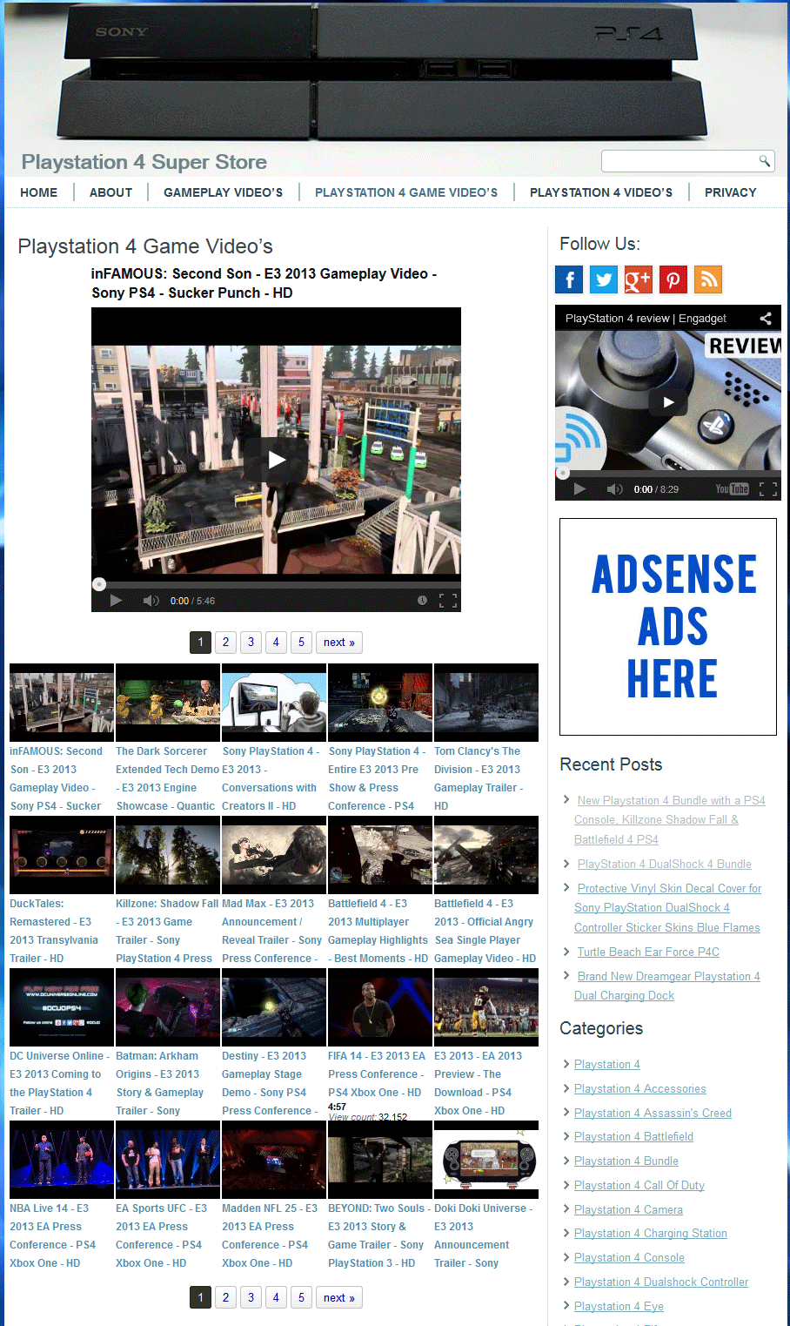Image resolution: width=790 pixels, height=1326 pixels.
Task: Play the inFAMOUS video with center play button
Action: click(277, 460)
